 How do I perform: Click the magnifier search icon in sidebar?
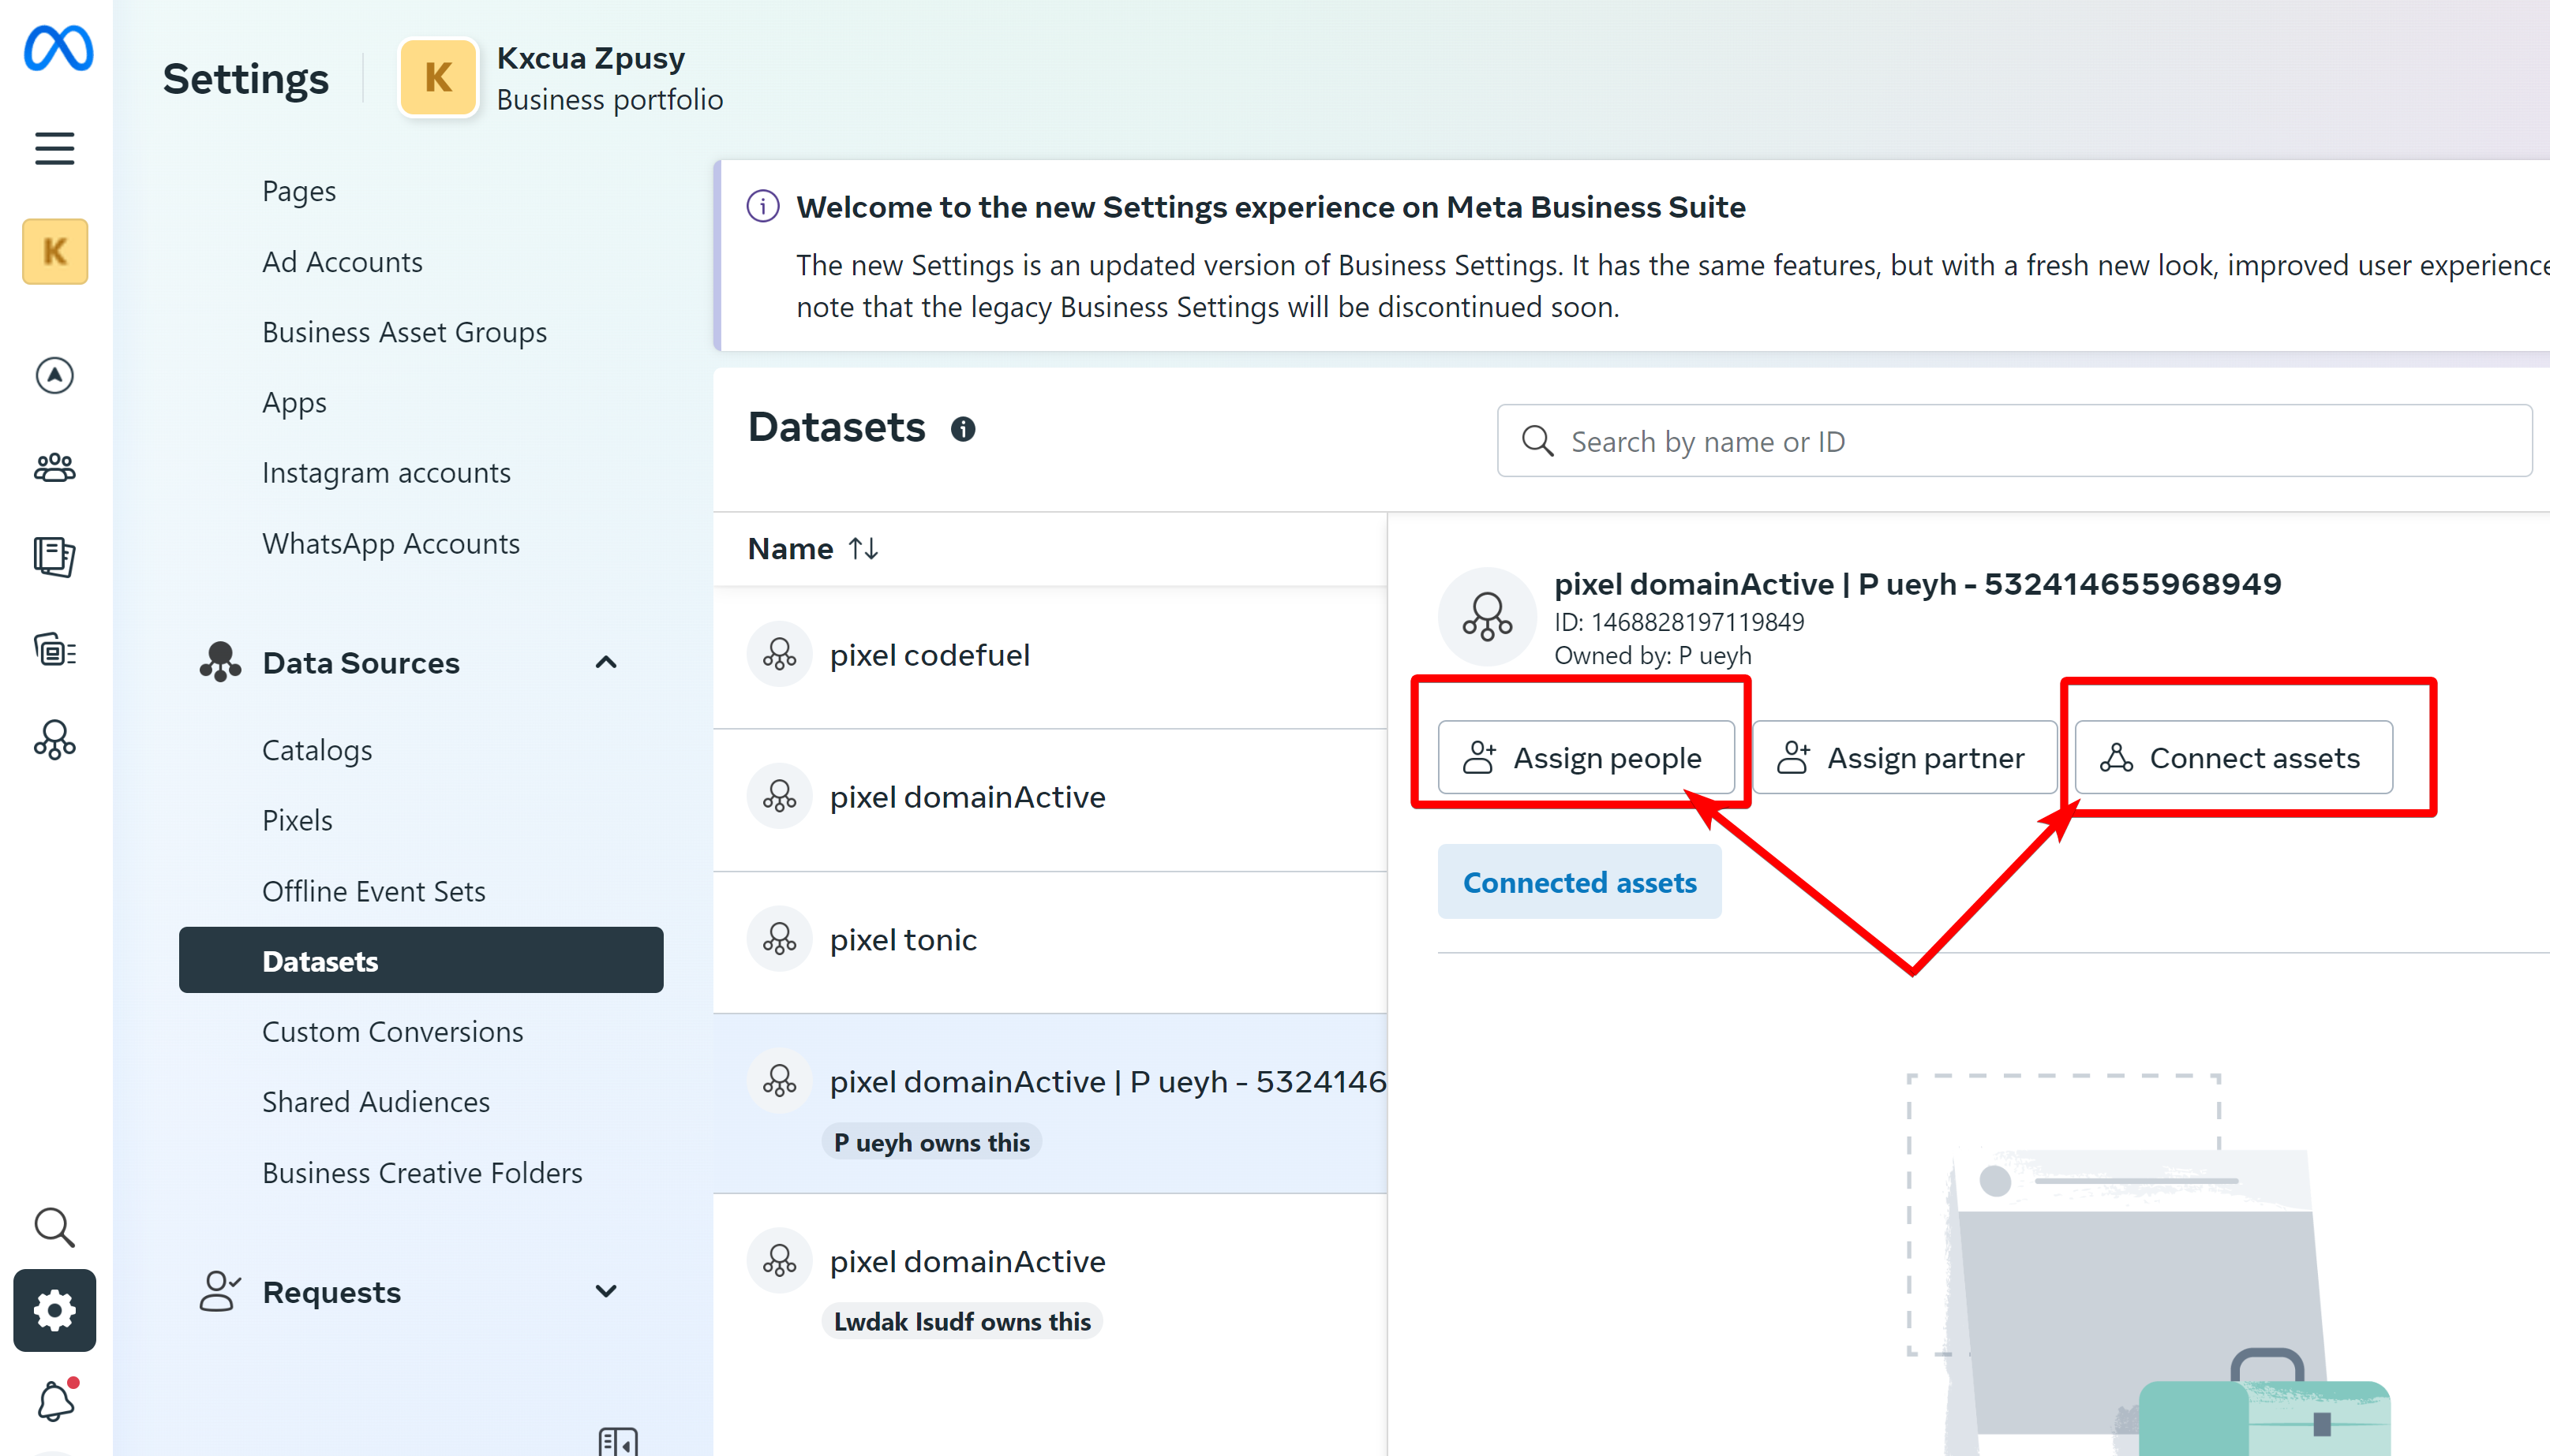point(54,1227)
